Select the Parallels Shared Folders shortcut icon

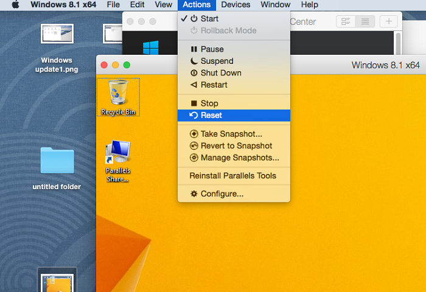[x=118, y=161]
